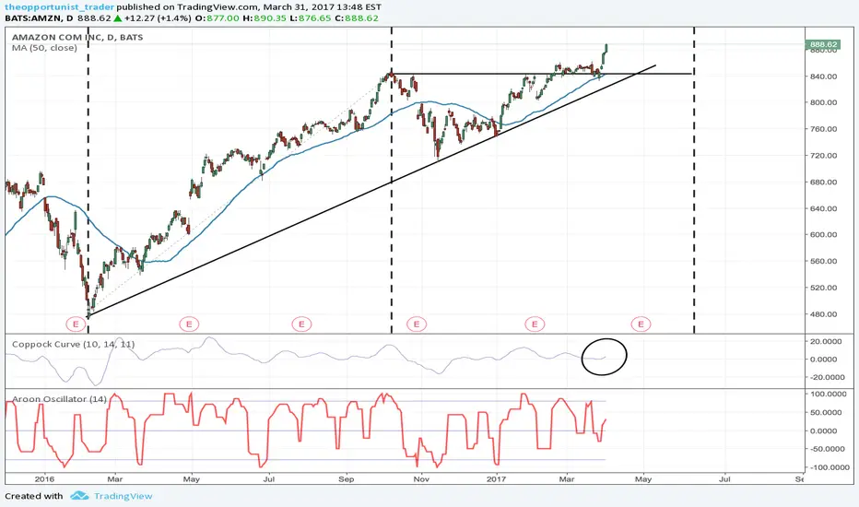Open theopportunist_trader profile link
Image resolution: width=859 pixels, height=507 pixels.
[59, 7]
